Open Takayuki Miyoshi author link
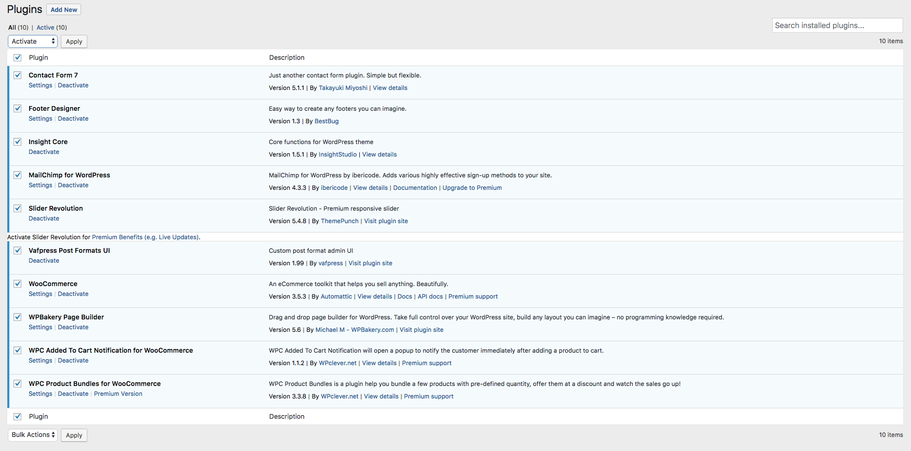The height and width of the screenshot is (451, 911). [x=343, y=88]
